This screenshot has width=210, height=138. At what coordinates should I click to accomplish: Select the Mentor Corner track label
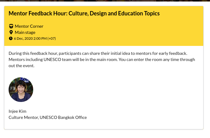pos(29,26)
